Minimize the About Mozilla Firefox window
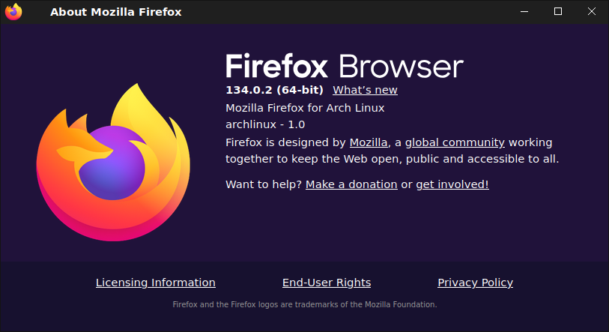609x332 pixels. pos(524,12)
